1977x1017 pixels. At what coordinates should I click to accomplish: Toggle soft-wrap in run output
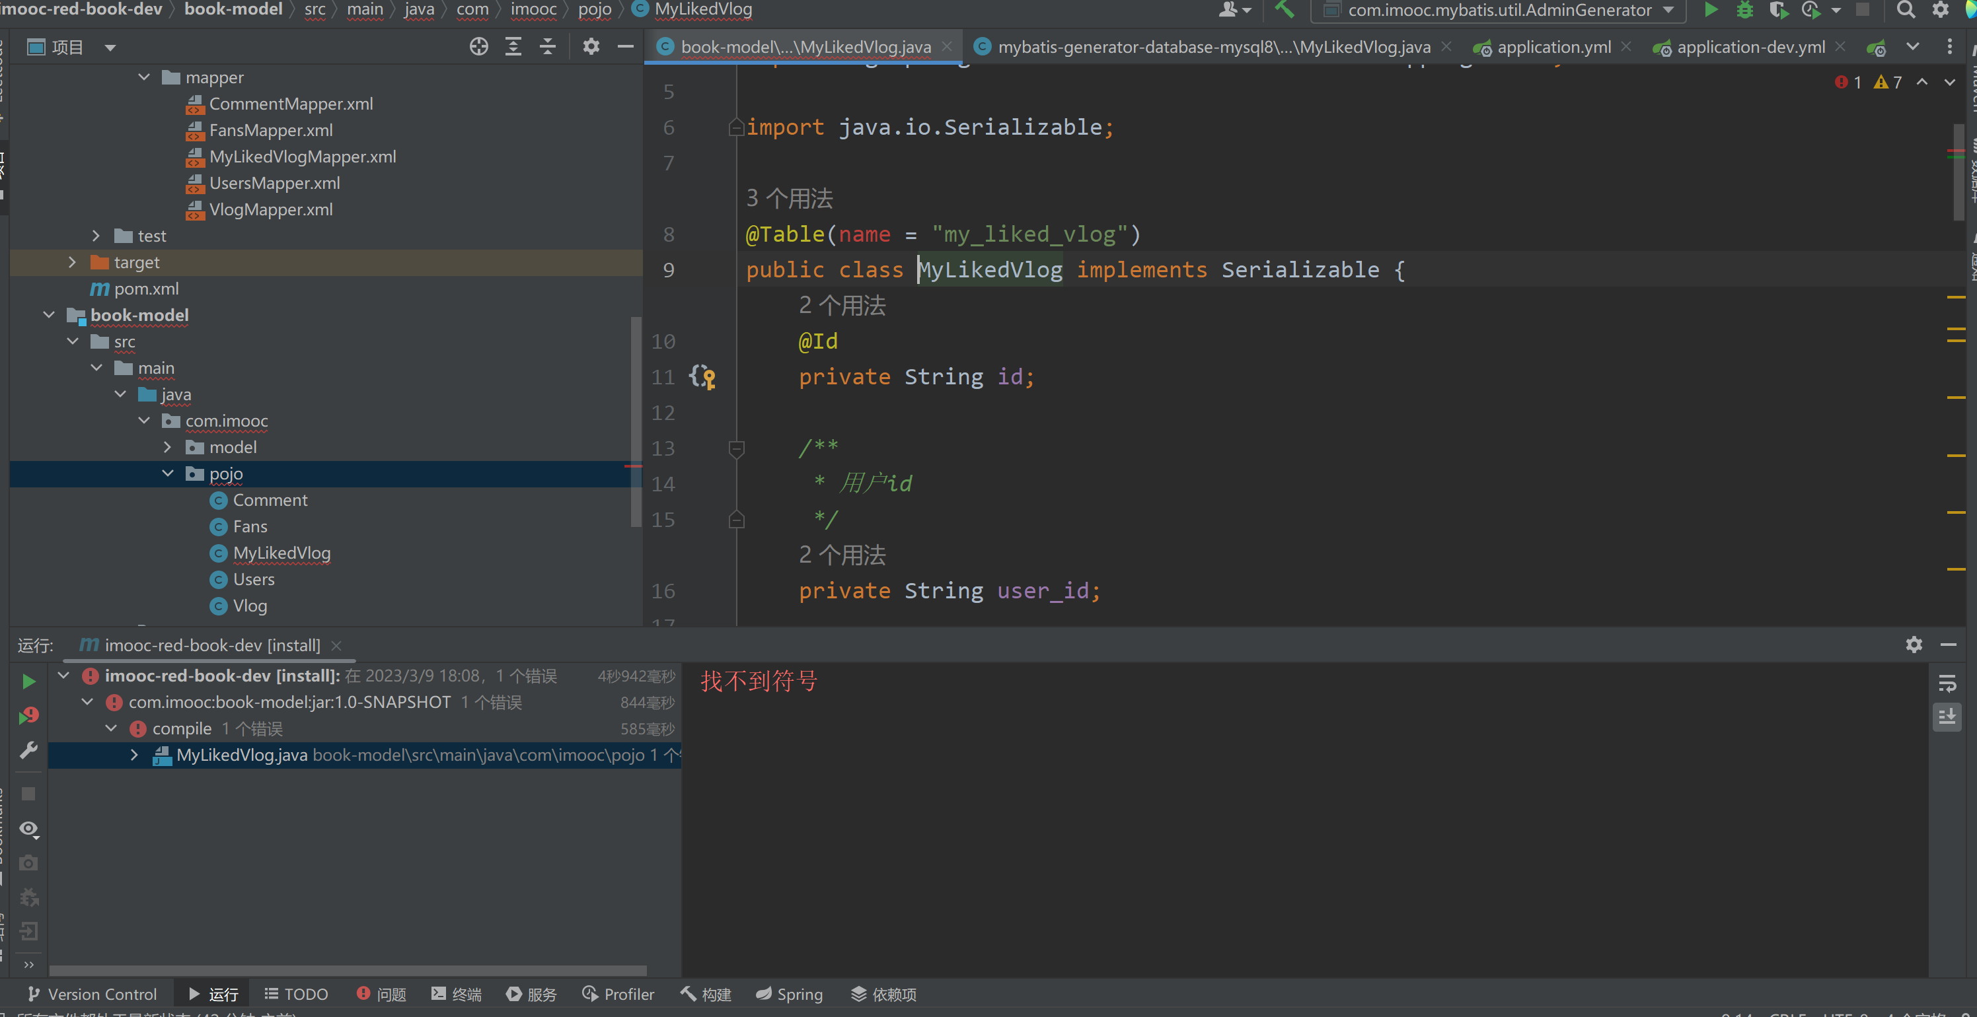point(1947,683)
